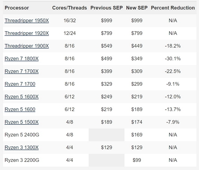The width and height of the screenshot is (199, 170).
Task: Open the Threadripper 1950X link
Action: (x=27, y=20)
